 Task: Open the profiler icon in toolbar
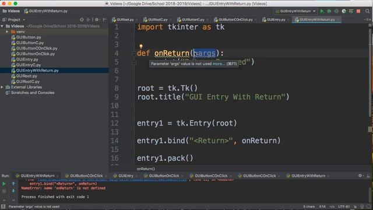pyautogui.click(x=344, y=11)
